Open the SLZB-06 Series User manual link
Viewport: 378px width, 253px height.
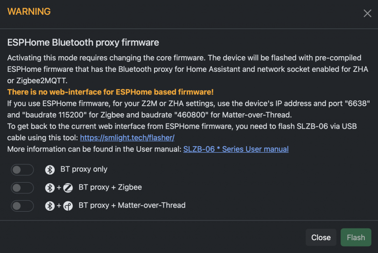[236, 149]
